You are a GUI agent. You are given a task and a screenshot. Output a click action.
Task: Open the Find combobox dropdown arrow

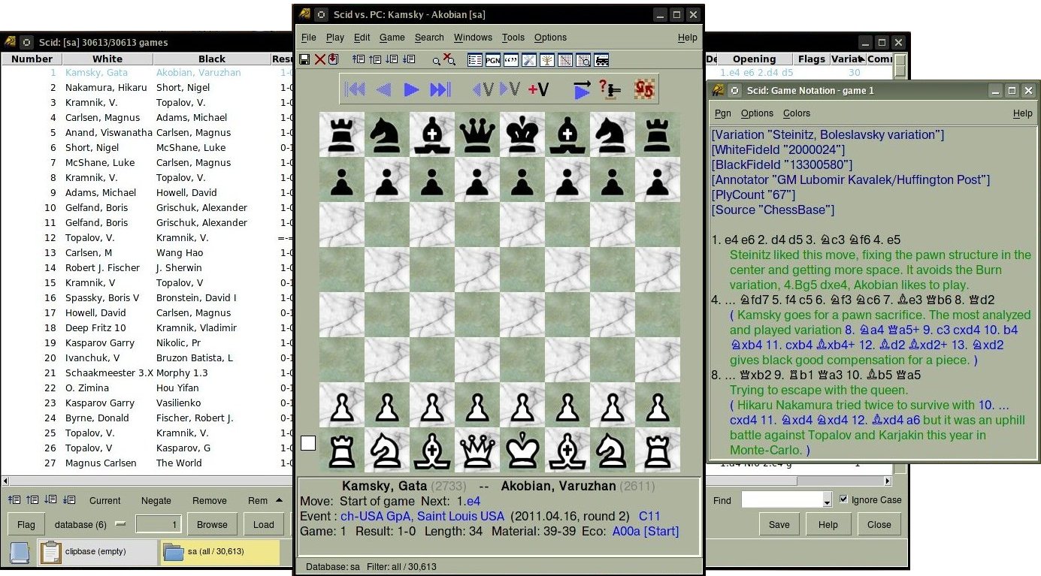828,500
